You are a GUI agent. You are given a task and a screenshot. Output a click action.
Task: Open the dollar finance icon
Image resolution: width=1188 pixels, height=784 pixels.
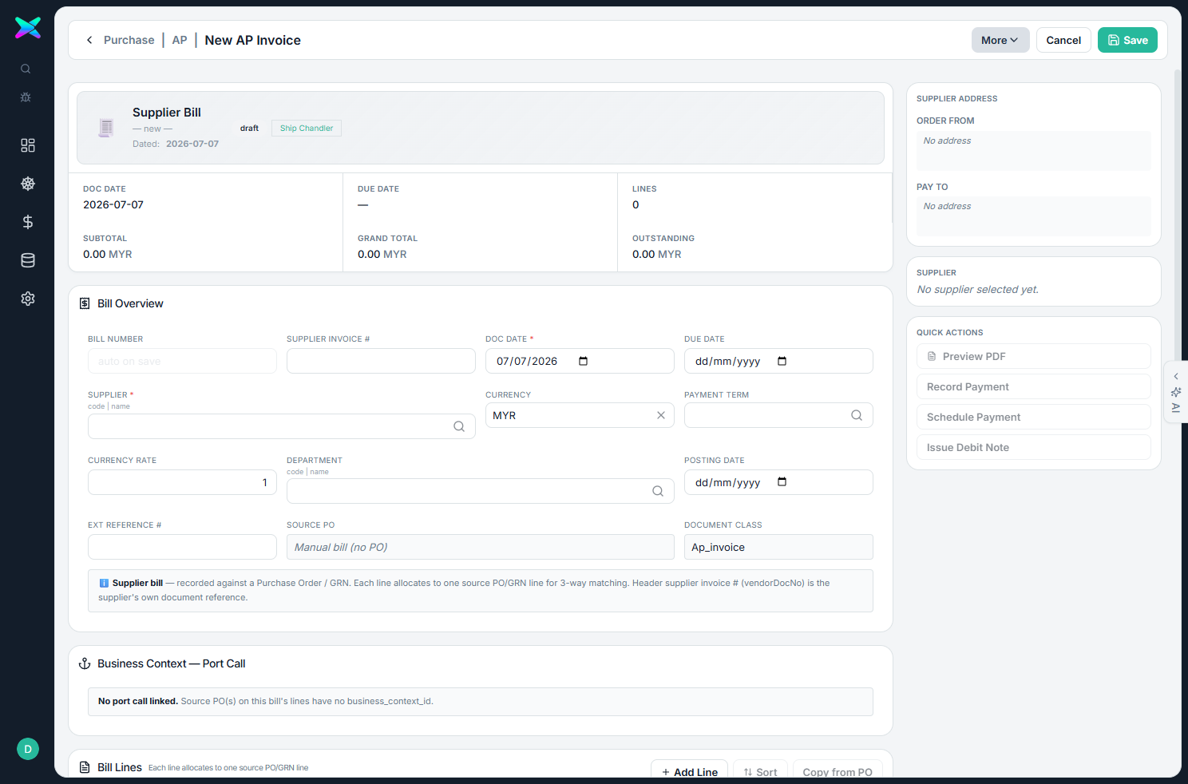click(28, 222)
